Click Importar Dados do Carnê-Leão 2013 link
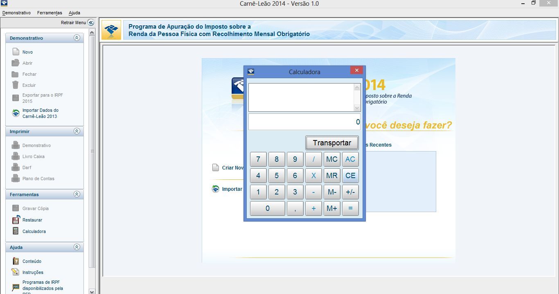The image size is (559, 294). click(x=40, y=113)
